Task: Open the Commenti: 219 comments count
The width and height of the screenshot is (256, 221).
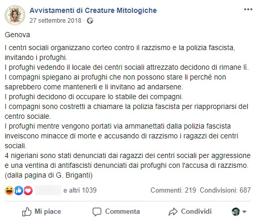Action: [173, 191]
